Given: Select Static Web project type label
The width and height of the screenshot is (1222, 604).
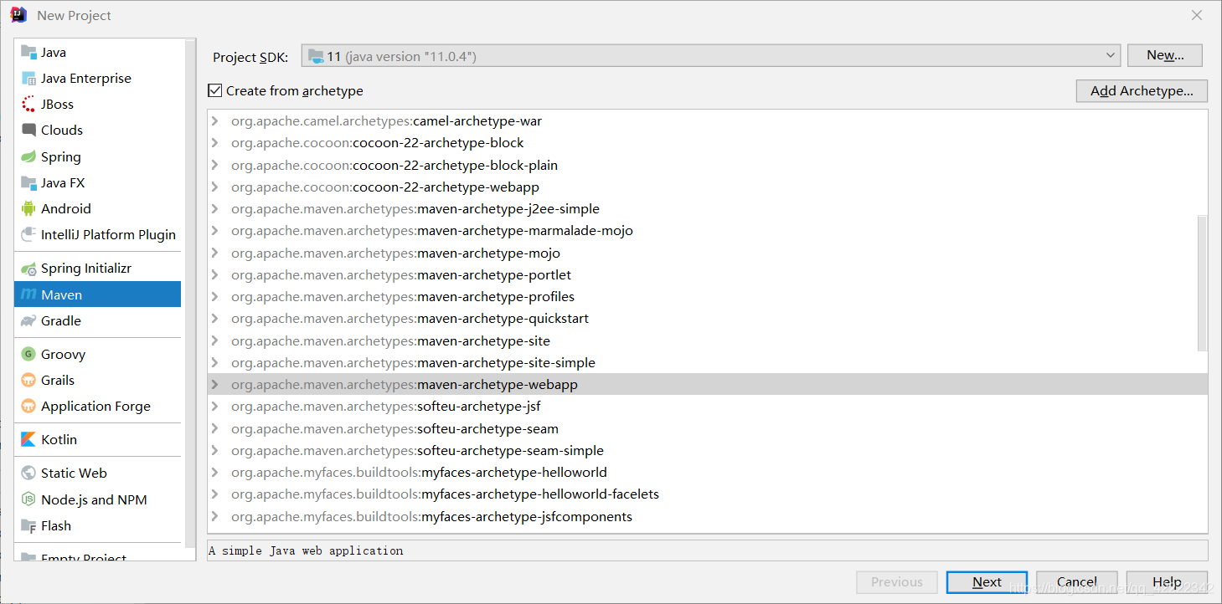Looking at the screenshot, I should tap(74, 473).
